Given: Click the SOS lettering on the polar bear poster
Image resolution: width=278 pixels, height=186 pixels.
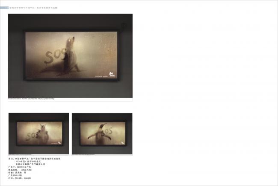Looking at the screenshot, I should pos(32,136).
